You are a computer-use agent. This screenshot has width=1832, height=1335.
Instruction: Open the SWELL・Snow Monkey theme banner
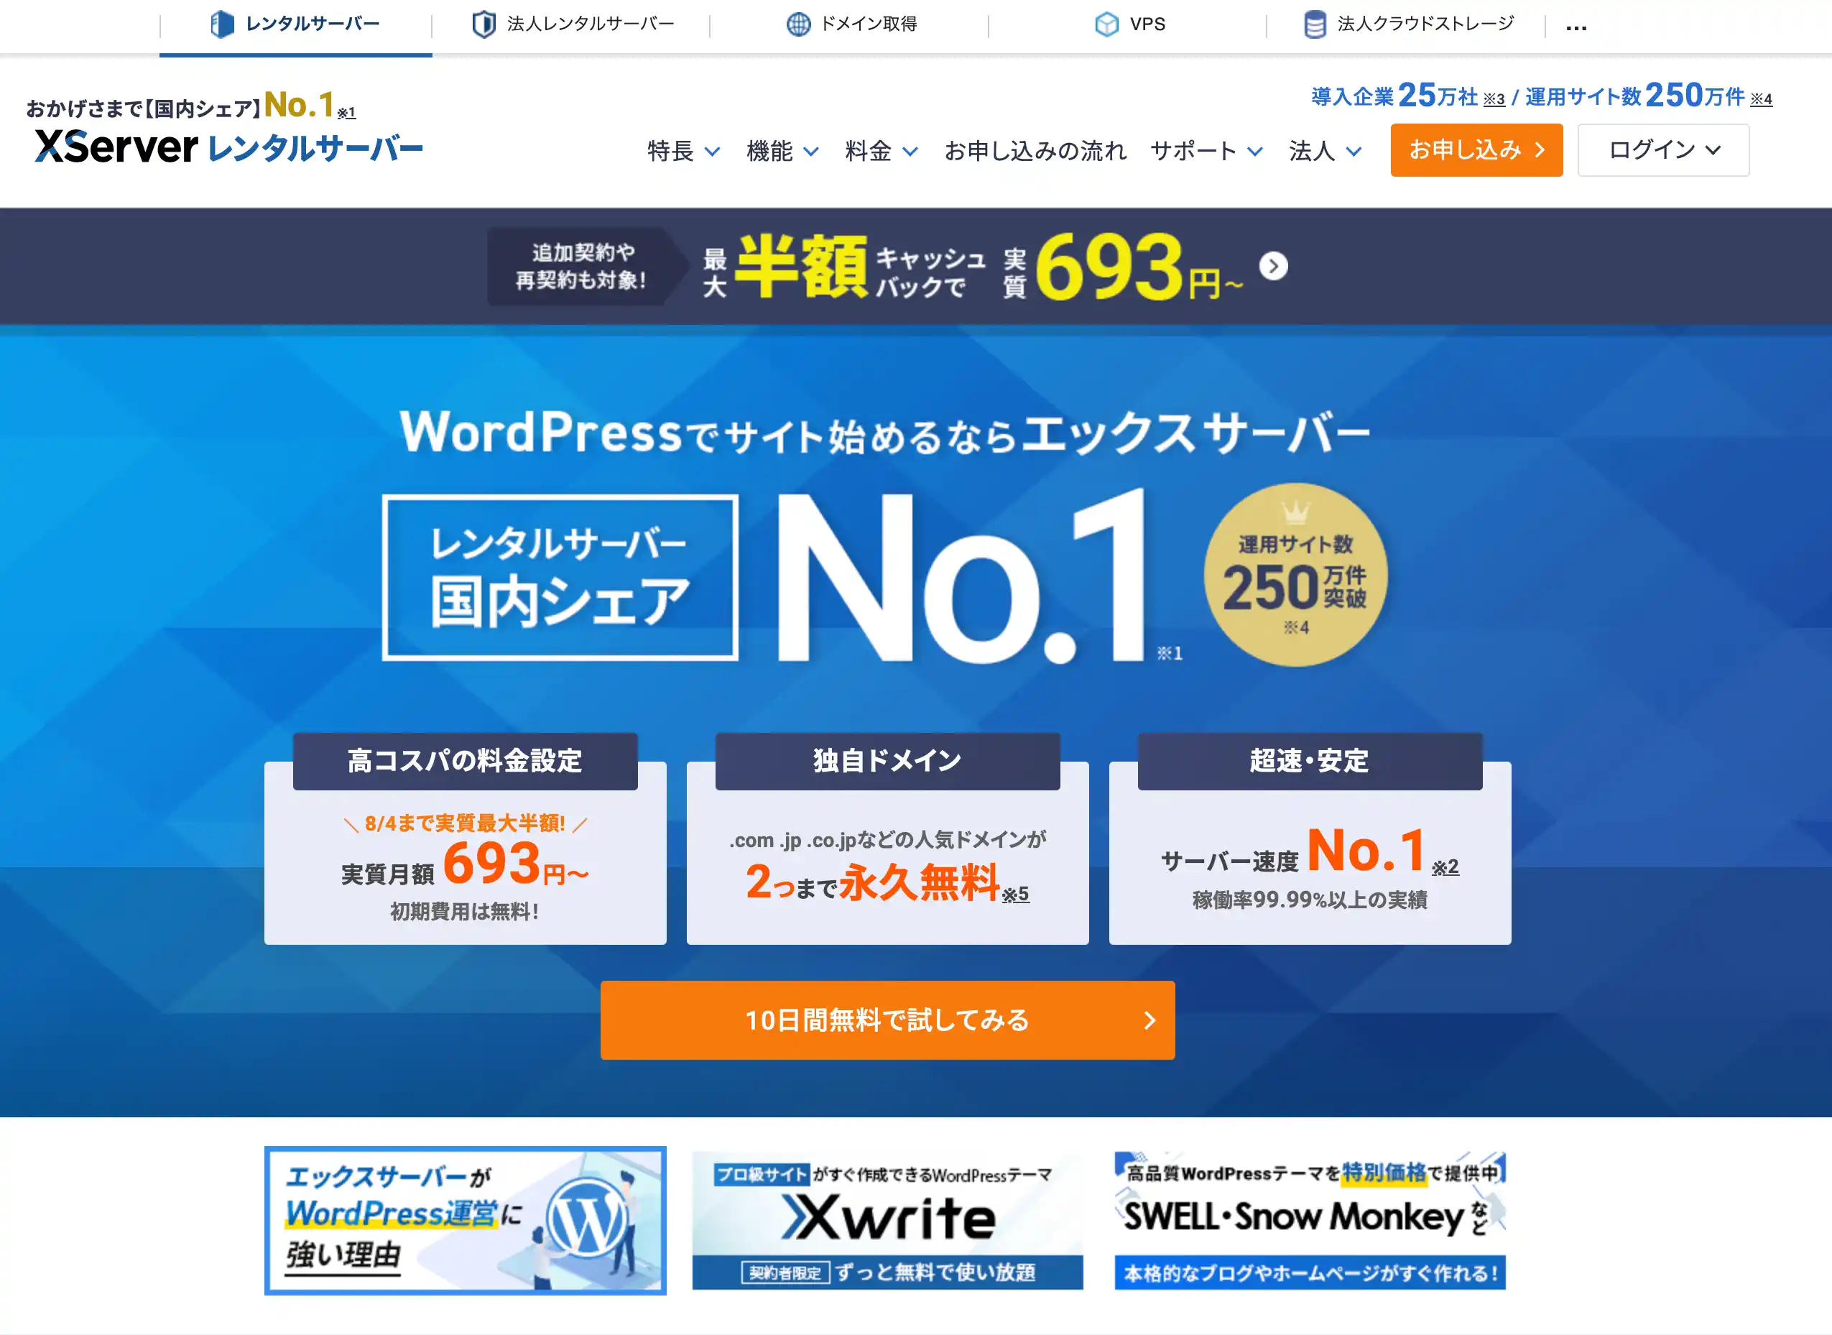(1309, 1220)
